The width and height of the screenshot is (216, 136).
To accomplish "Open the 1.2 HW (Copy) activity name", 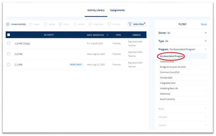I will [x=22, y=43].
